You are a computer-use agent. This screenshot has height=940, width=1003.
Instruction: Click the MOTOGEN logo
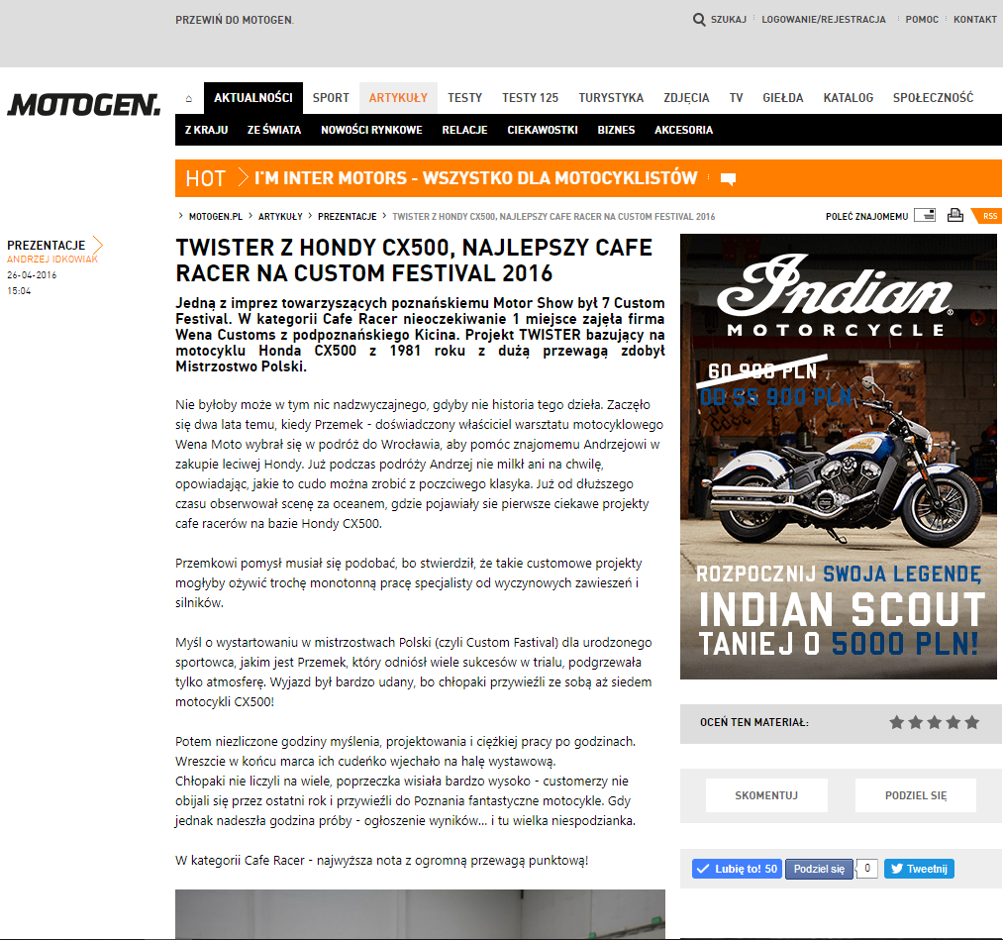84,105
